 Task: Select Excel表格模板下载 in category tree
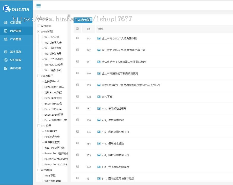pos(56,120)
